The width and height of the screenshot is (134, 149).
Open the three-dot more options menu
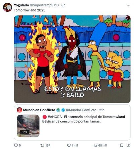pyautogui.click(x=129, y=5)
